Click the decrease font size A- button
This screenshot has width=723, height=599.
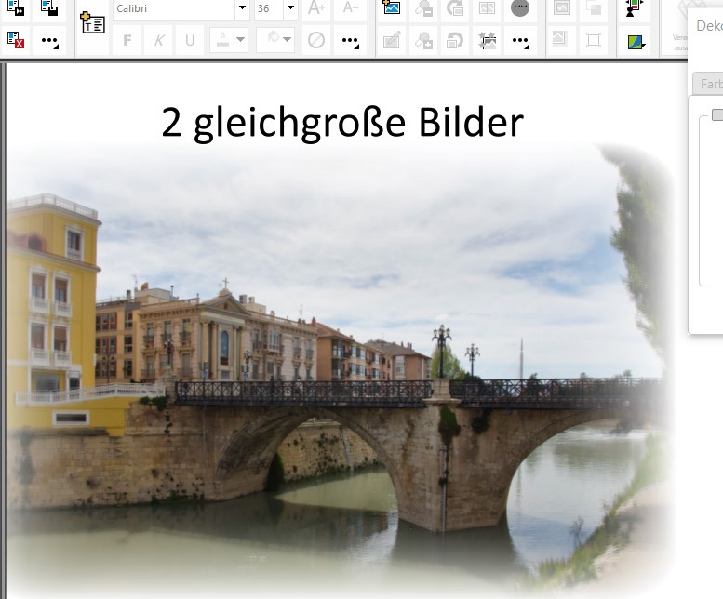(351, 7)
